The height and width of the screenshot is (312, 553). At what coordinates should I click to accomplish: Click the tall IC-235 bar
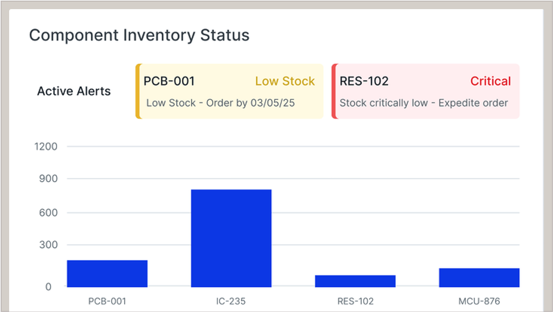[x=231, y=238]
